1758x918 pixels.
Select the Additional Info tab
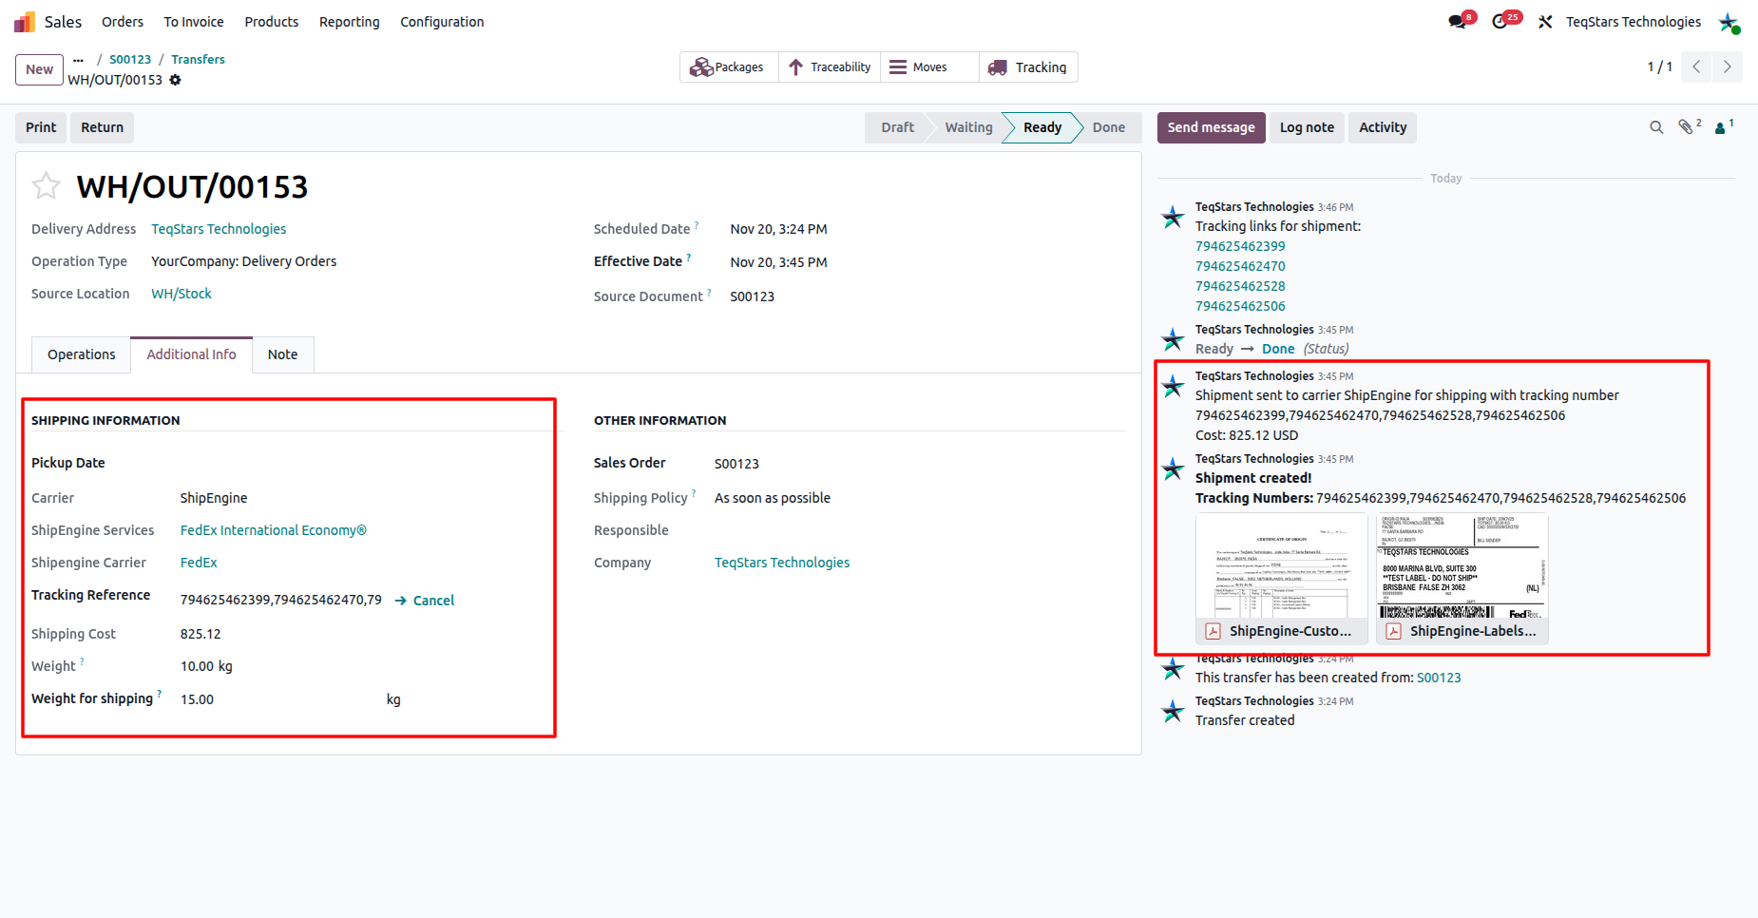[x=191, y=354]
